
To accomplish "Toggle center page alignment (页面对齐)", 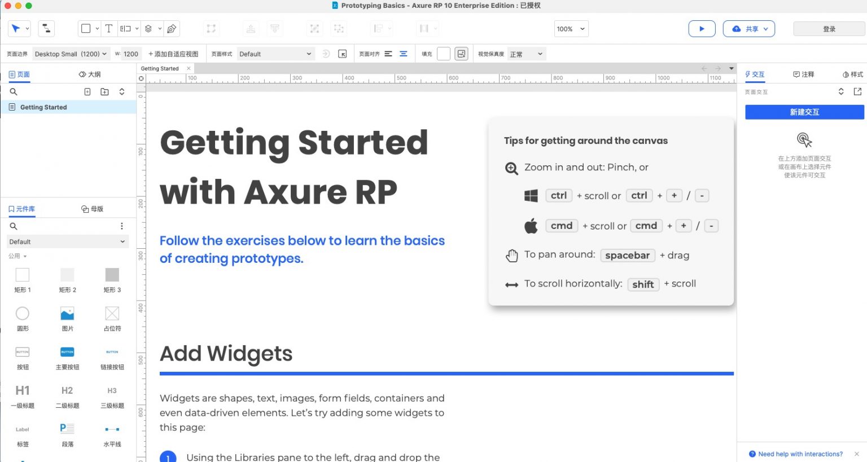I will [403, 54].
